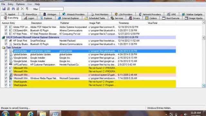The height and width of the screenshot is (116, 206).
Task: Switch to the LSA Providers tab
Action: pyautogui.click(x=124, y=14)
